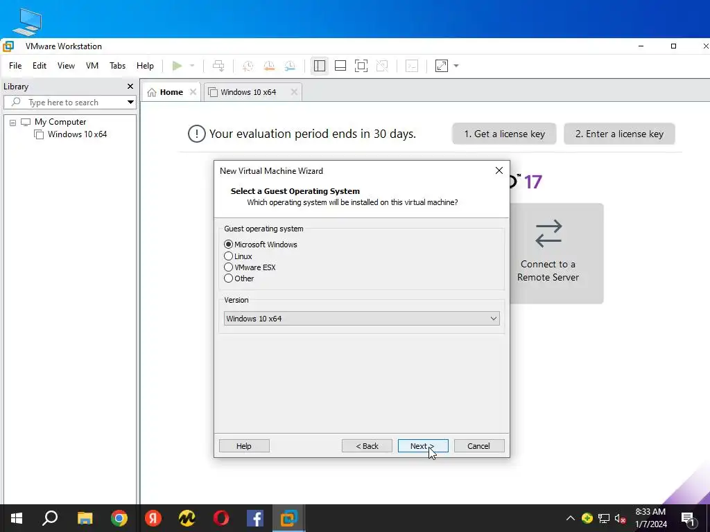This screenshot has height=532, width=710.
Task: Open the Edit menu
Action: [x=40, y=66]
